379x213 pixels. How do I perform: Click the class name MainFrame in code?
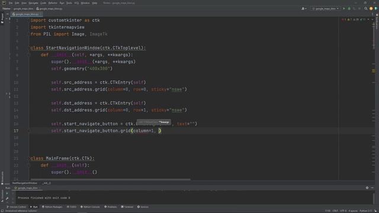click(x=57, y=159)
